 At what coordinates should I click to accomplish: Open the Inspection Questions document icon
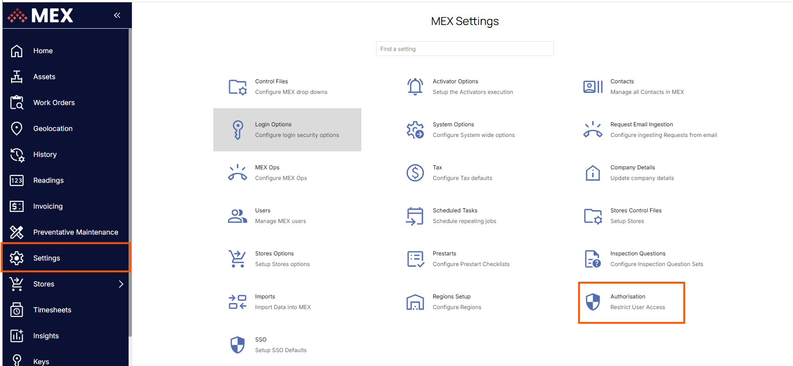(593, 259)
